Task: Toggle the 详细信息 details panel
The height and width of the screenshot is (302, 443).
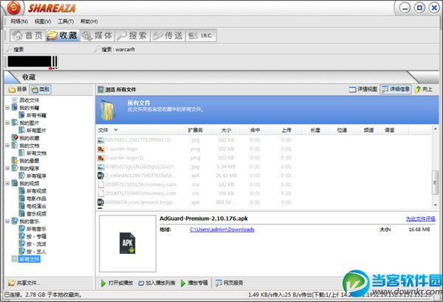Action: coord(395,89)
